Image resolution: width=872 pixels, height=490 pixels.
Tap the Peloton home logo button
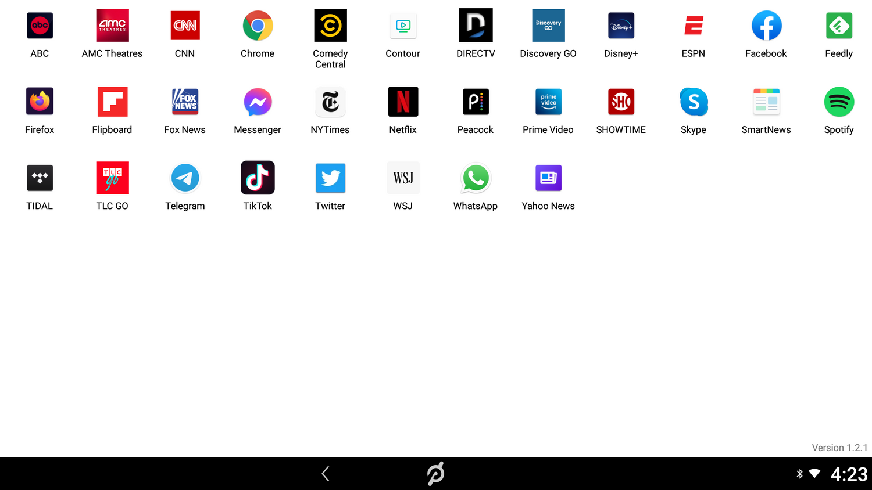[x=435, y=474]
